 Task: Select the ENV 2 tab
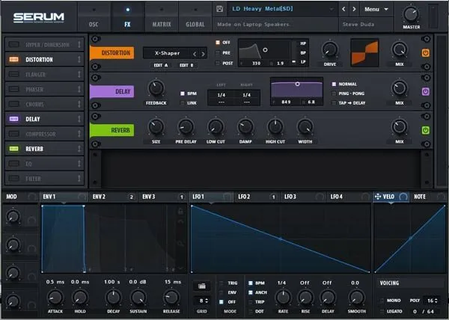pyautogui.click(x=114, y=197)
